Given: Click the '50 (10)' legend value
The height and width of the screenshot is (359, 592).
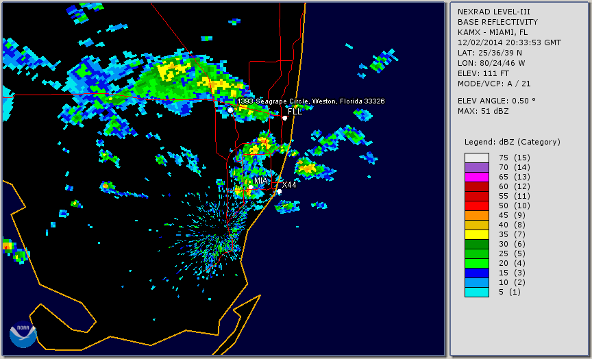Looking at the screenshot, I should 515,206.
